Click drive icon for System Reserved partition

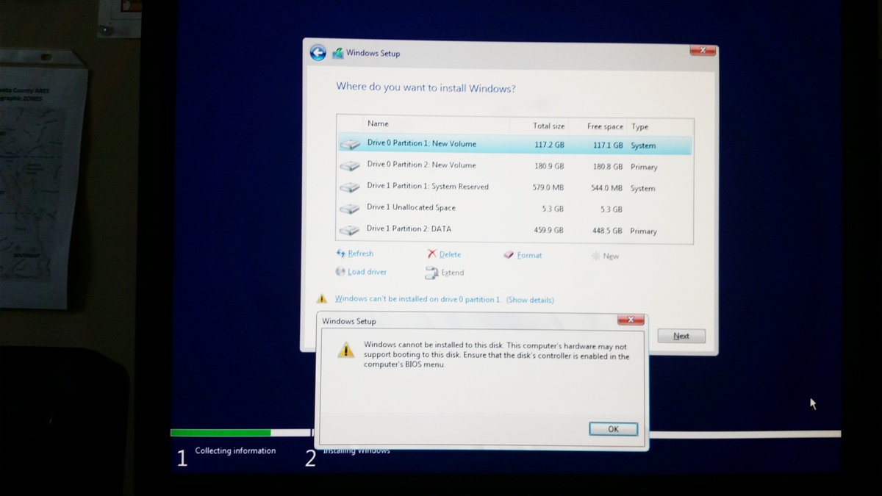pos(350,187)
